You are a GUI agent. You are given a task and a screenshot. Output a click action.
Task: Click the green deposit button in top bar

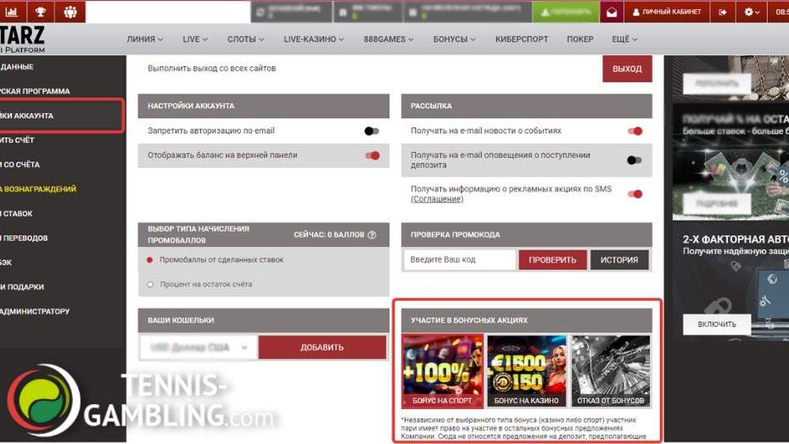[566, 12]
